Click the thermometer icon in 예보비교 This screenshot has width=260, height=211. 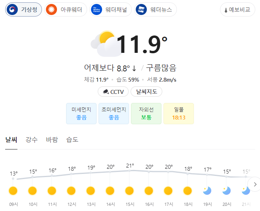[x=226, y=10]
